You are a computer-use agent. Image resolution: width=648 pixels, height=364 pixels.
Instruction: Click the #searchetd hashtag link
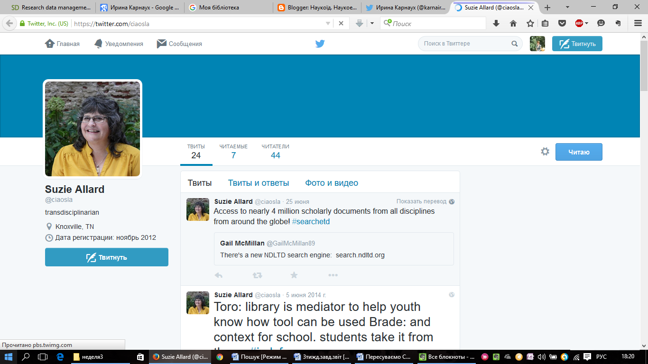point(311,222)
